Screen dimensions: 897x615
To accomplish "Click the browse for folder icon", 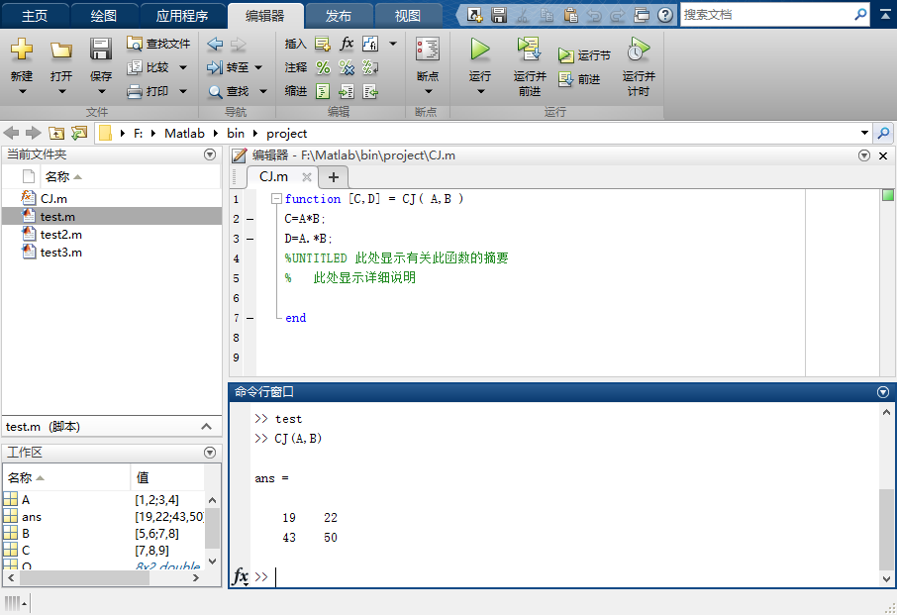I will pos(79,134).
